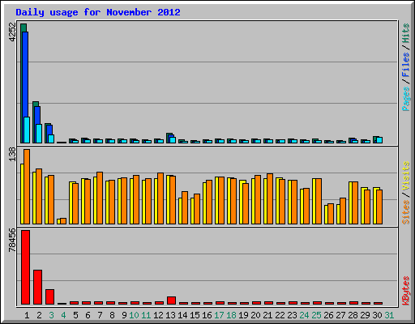This screenshot has height=324, width=415.
Task: Click the '4252' hits axis maximum label
Action: click(x=13, y=32)
